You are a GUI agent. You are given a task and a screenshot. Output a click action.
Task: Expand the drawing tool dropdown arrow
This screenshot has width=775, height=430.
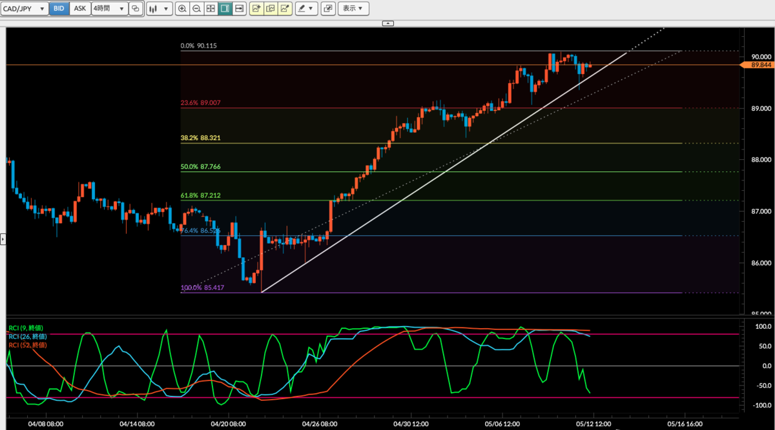(312, 9)
